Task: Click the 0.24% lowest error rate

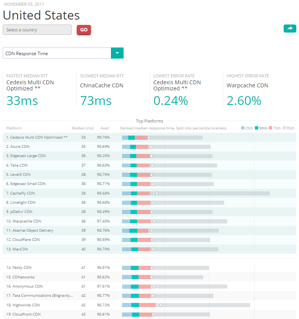Action: pyautogui.click(x=170, y=100)
